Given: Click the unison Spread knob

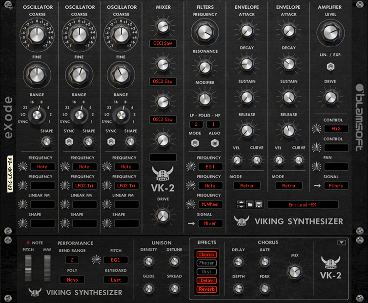Looking at the screenshot, I should [x=174, y=288].
